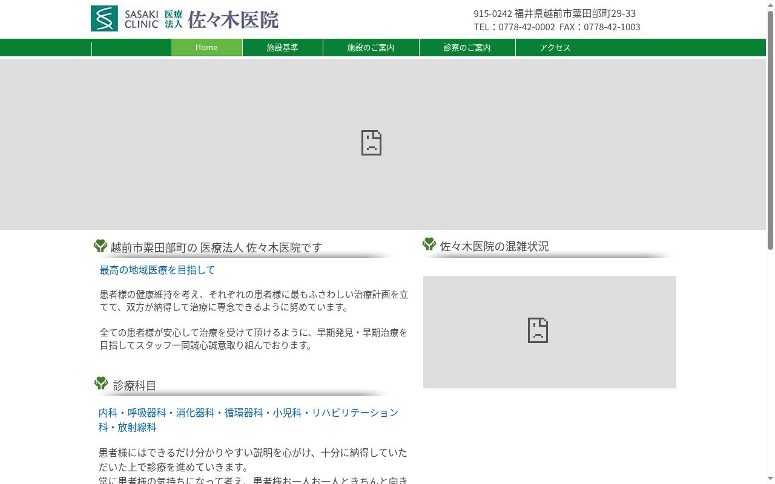Viewport: 775px width, 484px height.
Task: Click the vertical page scrollbar thumb
Action: [x=770, y=130]
